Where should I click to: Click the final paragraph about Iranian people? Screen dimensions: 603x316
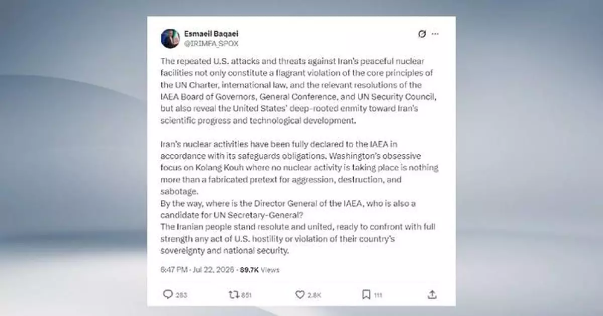coord(298,239)
